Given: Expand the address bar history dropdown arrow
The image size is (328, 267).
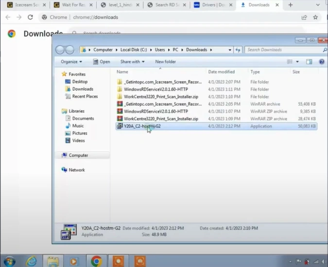Looking at the screenshot, I should pyautogui.click(x=230, y=50).
